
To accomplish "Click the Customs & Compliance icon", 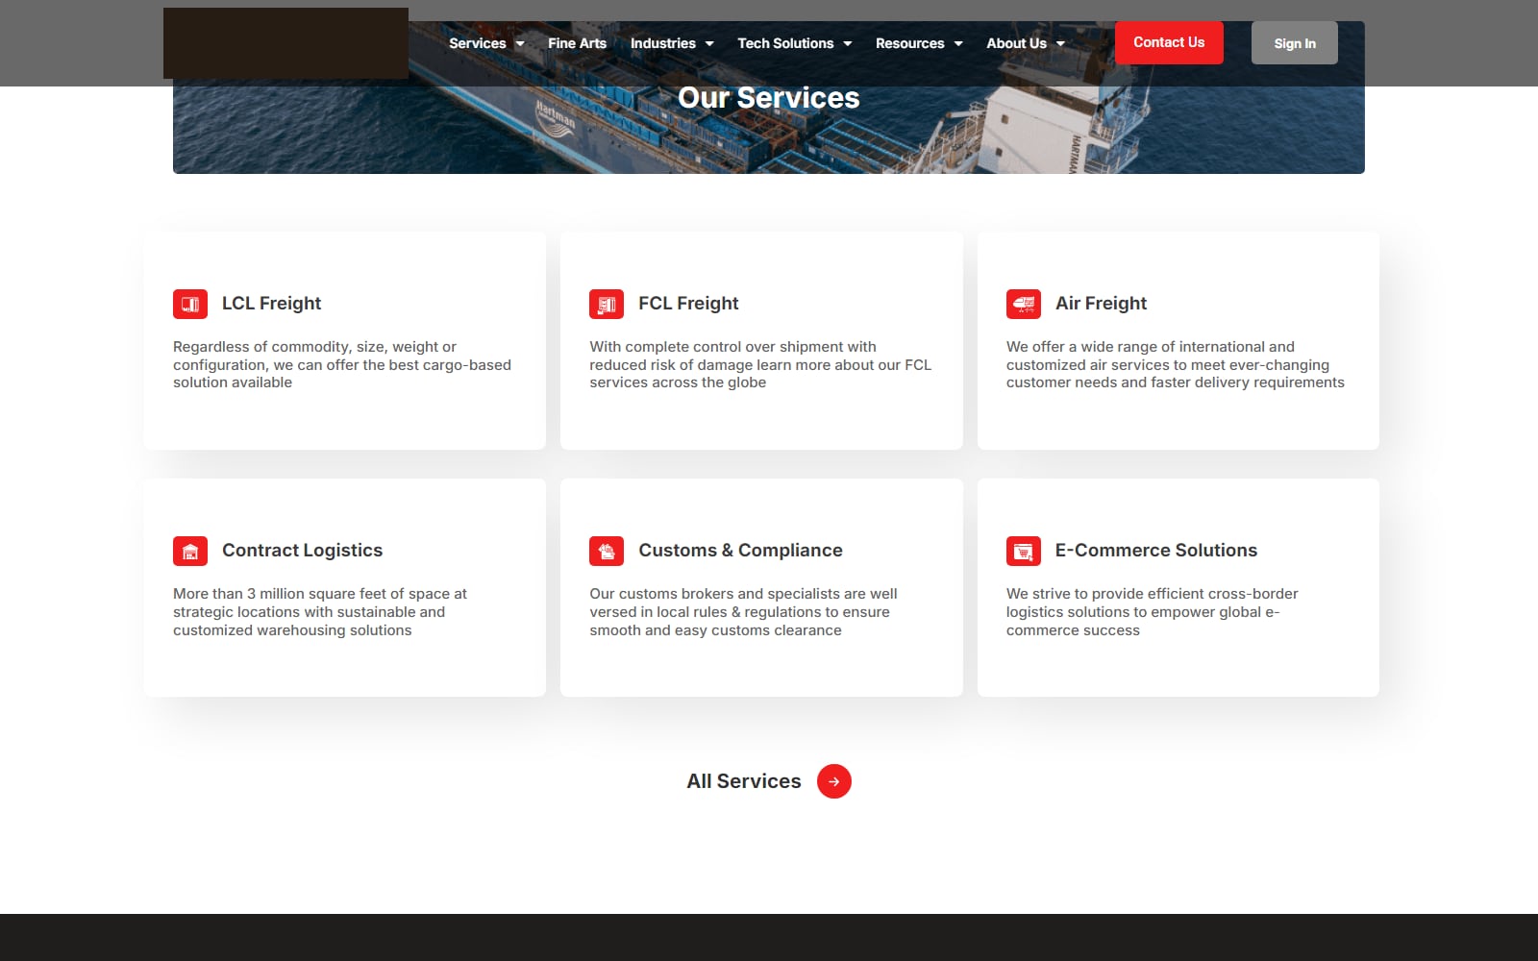I will (x=607, y=551).
